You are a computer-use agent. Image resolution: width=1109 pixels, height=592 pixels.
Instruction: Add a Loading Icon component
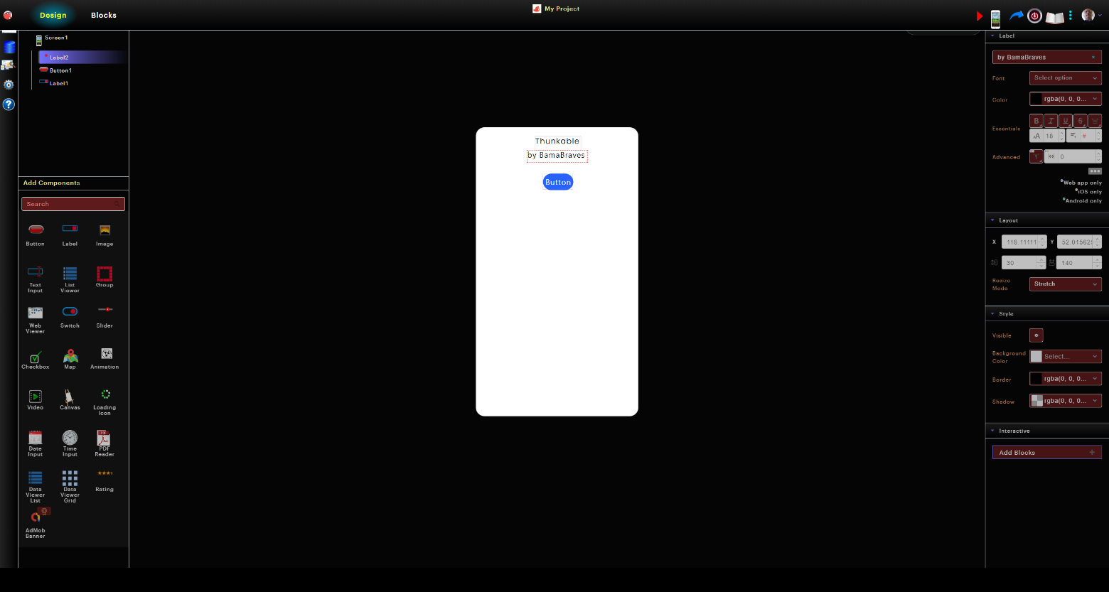pyautogui.click(x=105, y=402)
